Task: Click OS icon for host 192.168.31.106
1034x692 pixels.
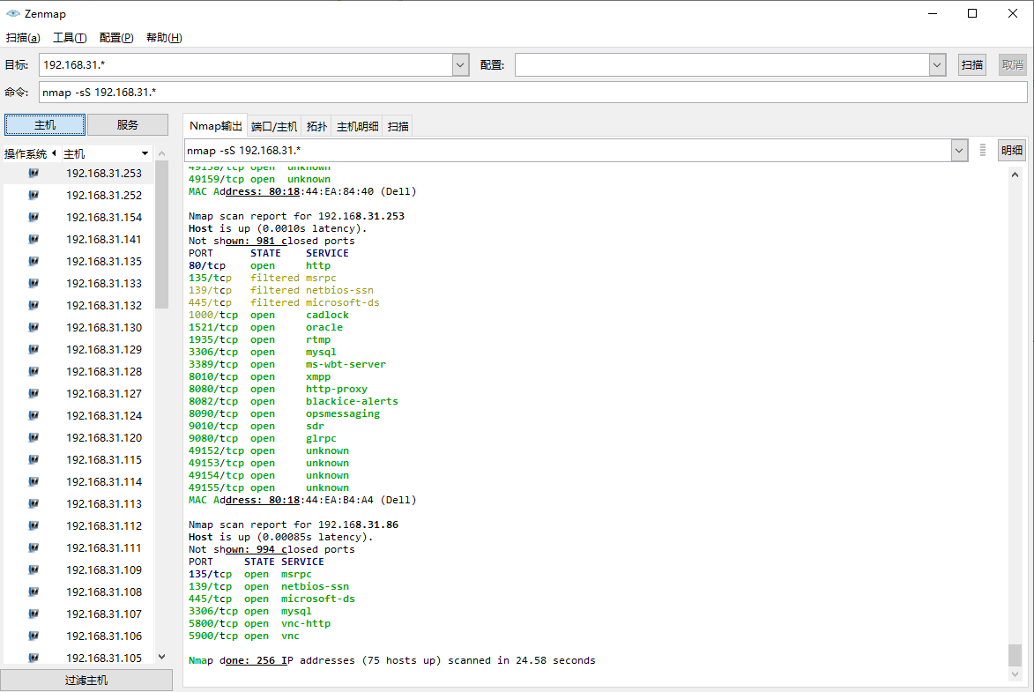Action: tap(33, 636)
